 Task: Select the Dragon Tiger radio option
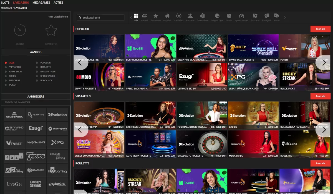tap(37, 72)
